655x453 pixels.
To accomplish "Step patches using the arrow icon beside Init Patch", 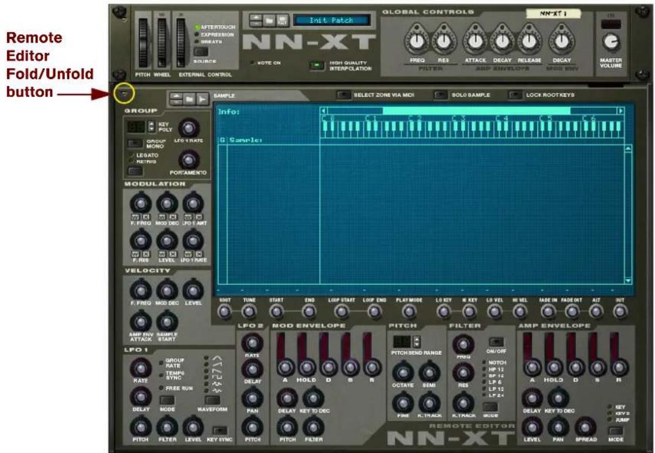I will pos(256,20).
